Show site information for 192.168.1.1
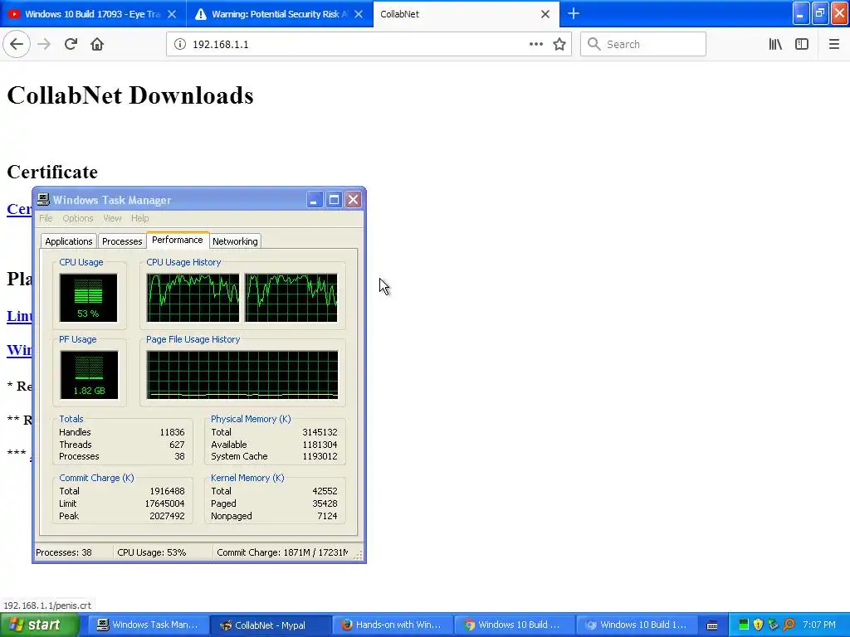The height and width of the screenshot is (637, 850). [180, 45]
